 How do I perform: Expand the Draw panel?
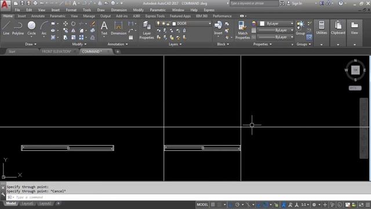[x=31, y=44]
